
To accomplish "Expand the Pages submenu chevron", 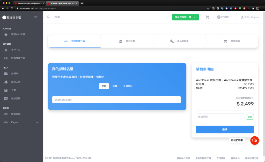I will tap(37, 122).
